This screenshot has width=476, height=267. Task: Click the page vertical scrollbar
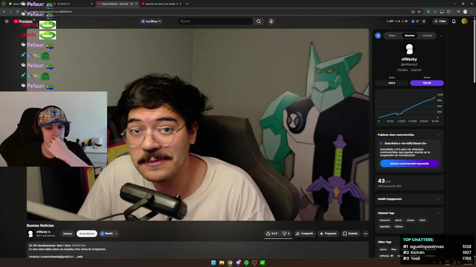[x=475, y=50]
